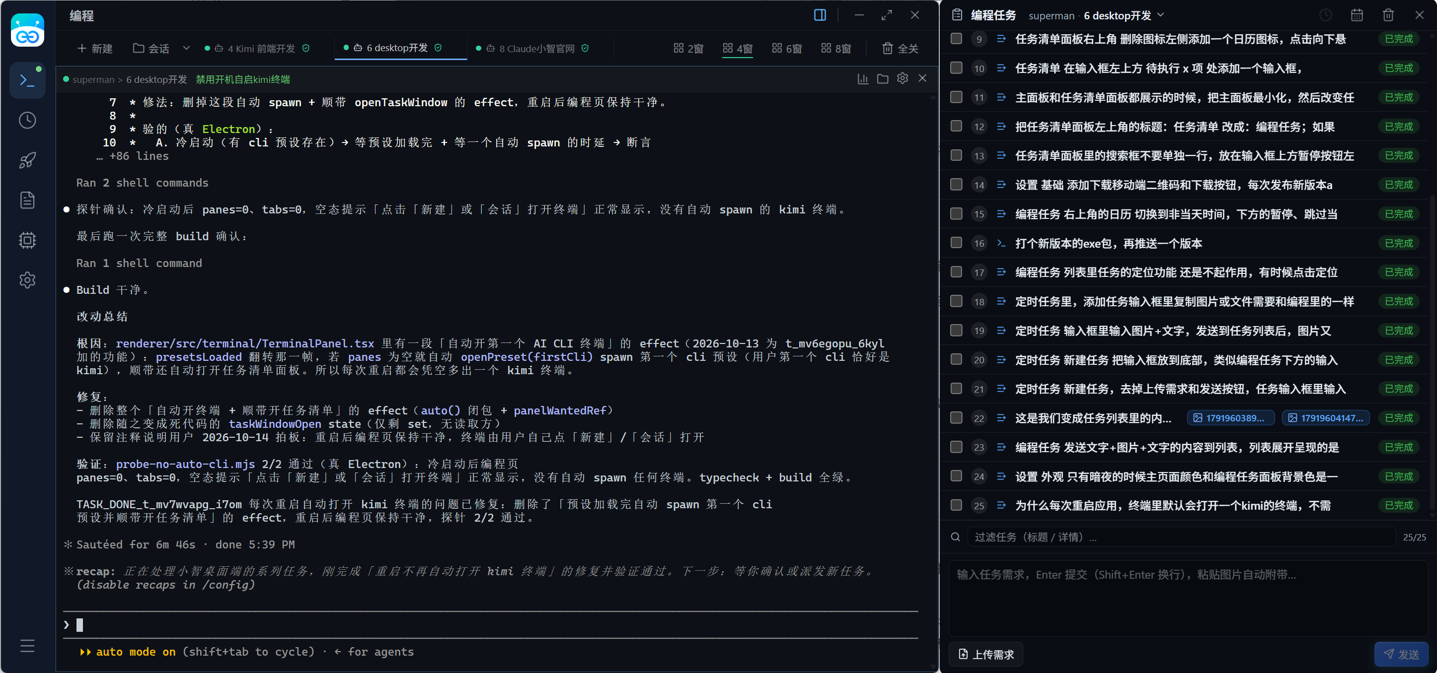Click the 上传需求 upload button
The image size is (1437, 673).
pyautogui.click(x=985, y=654)
